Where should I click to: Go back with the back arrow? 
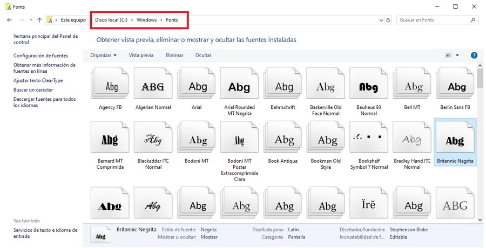10,20
